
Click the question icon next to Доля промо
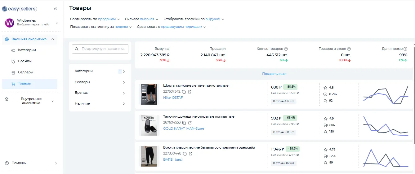point(405,49)
